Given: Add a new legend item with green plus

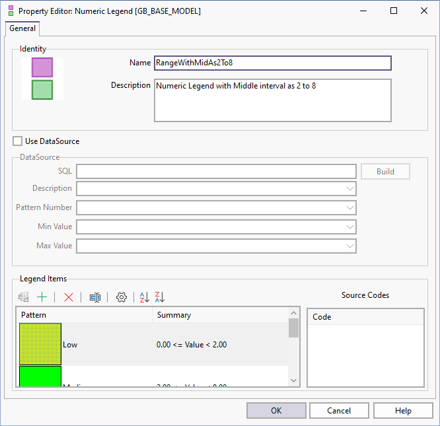Looking at the screenshot, I should pos(42,297).
